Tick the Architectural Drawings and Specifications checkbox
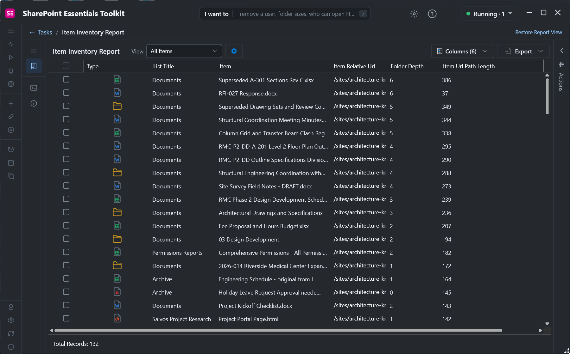The image size is (570, 354). pos(66,212)
